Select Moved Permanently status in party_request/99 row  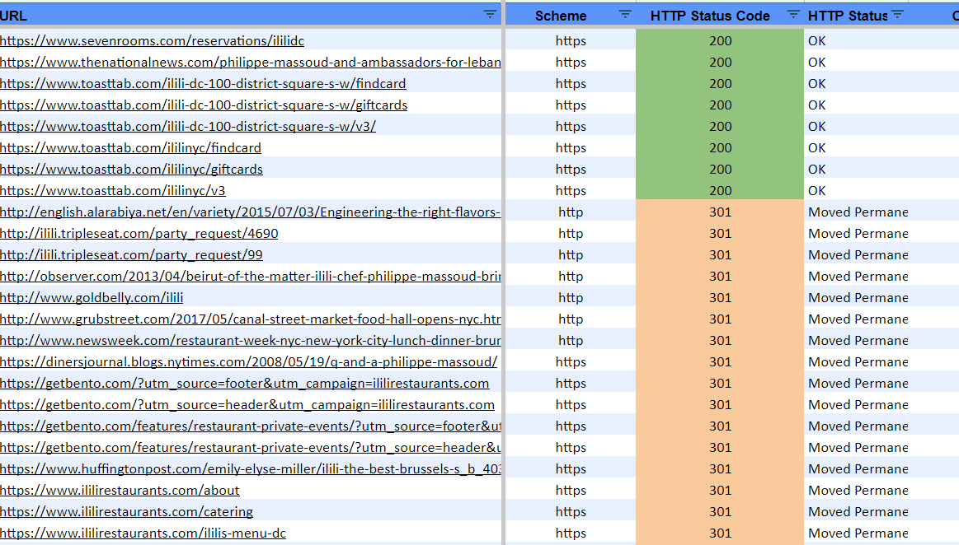click(858, 254)
